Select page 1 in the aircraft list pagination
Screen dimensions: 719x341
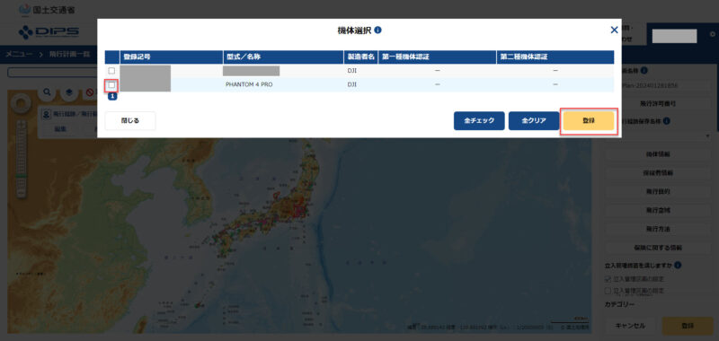(112, 97)
